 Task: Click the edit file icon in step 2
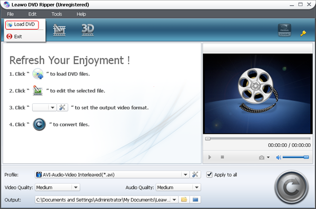[38, 91]
